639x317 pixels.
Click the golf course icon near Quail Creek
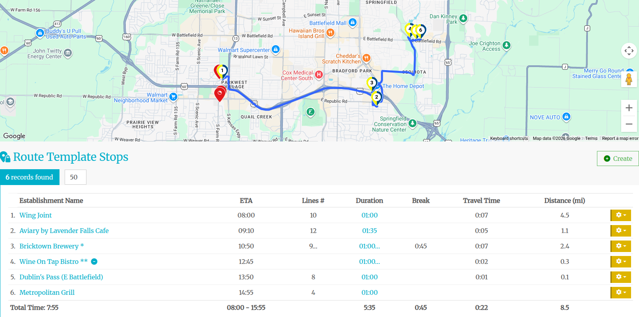point(311,112)
